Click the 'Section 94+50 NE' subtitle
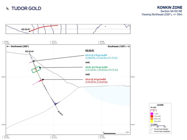 point(171,11)
